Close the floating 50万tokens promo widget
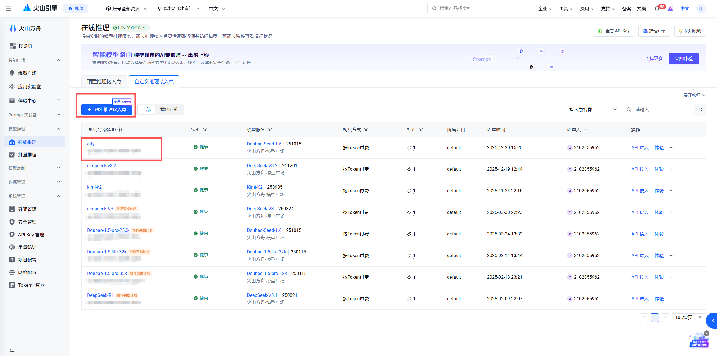The width and height of the screenshot is (717, 356). point(707,333)
